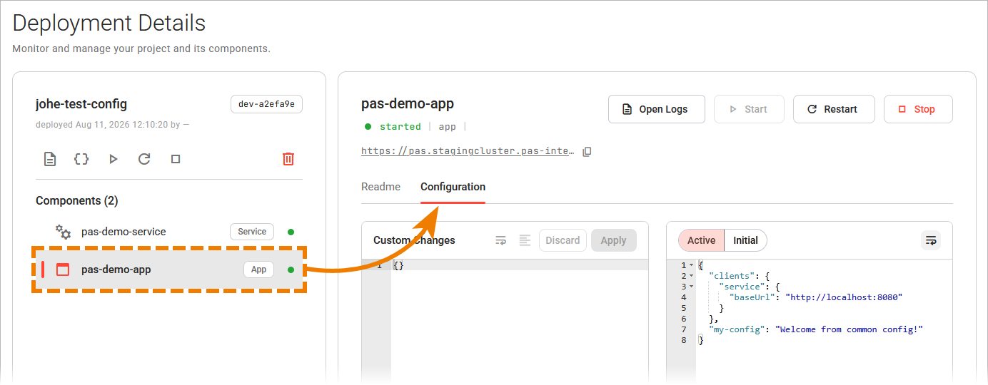Click the Components (2) heading

(x=77, y=201)
